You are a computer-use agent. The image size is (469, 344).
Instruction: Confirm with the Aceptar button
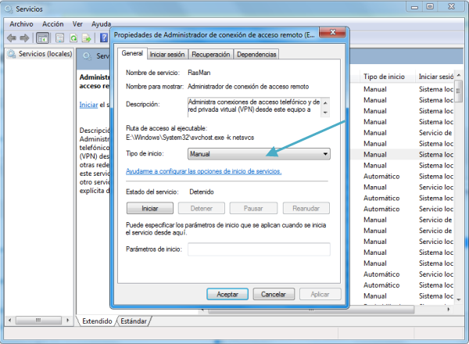(x=227, y=294)
